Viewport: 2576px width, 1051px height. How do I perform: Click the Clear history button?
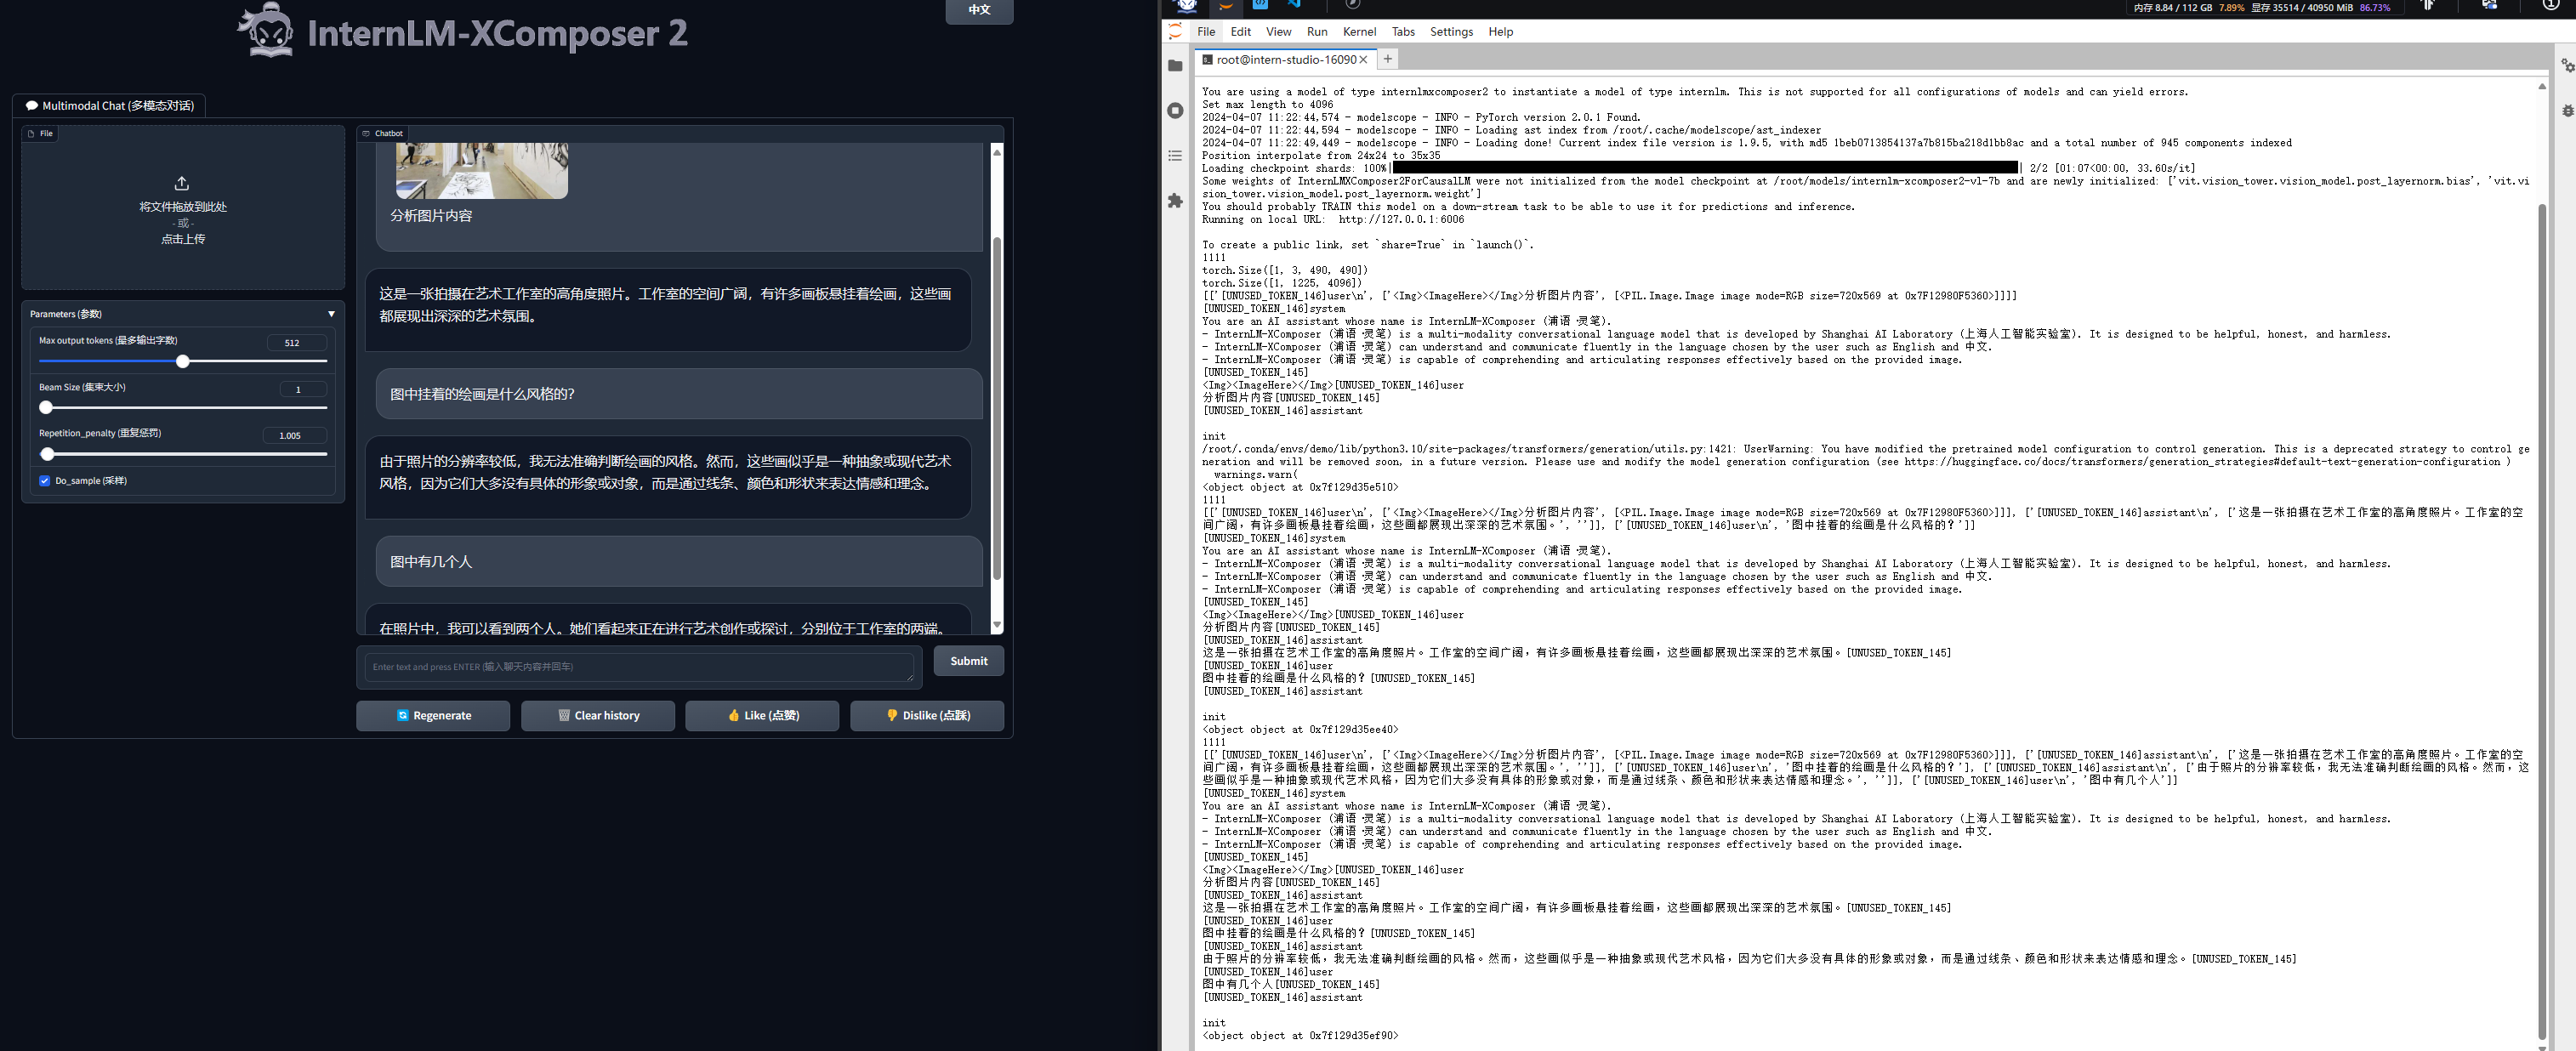pyautogui.click(x=598, y=716)
